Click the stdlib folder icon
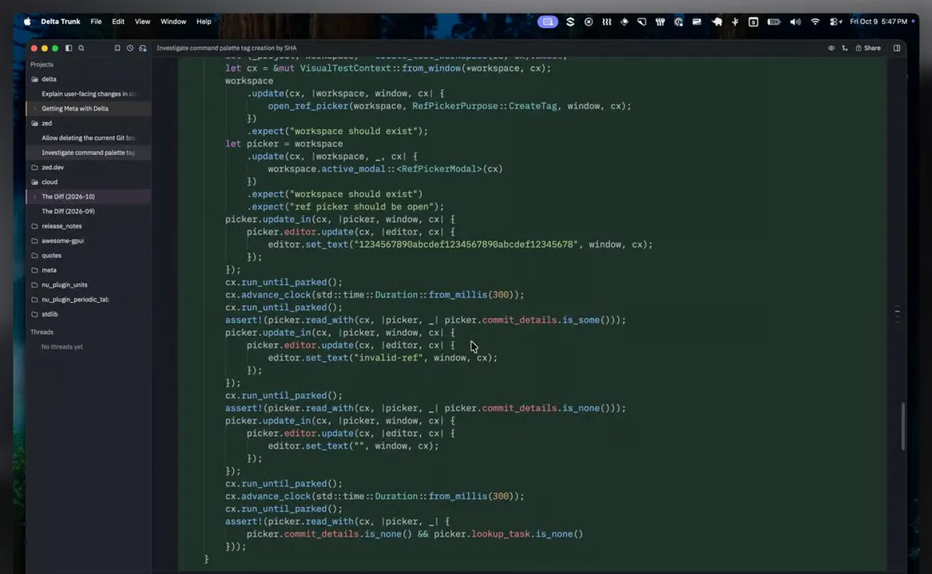The width and height of the screenshot is (932, 574). point(34,314)
